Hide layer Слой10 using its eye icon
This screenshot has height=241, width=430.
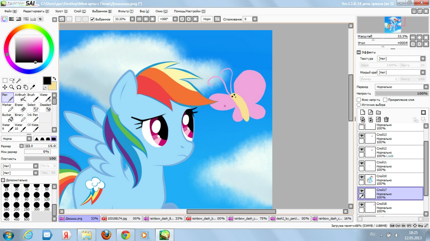(x=361, y=177)
